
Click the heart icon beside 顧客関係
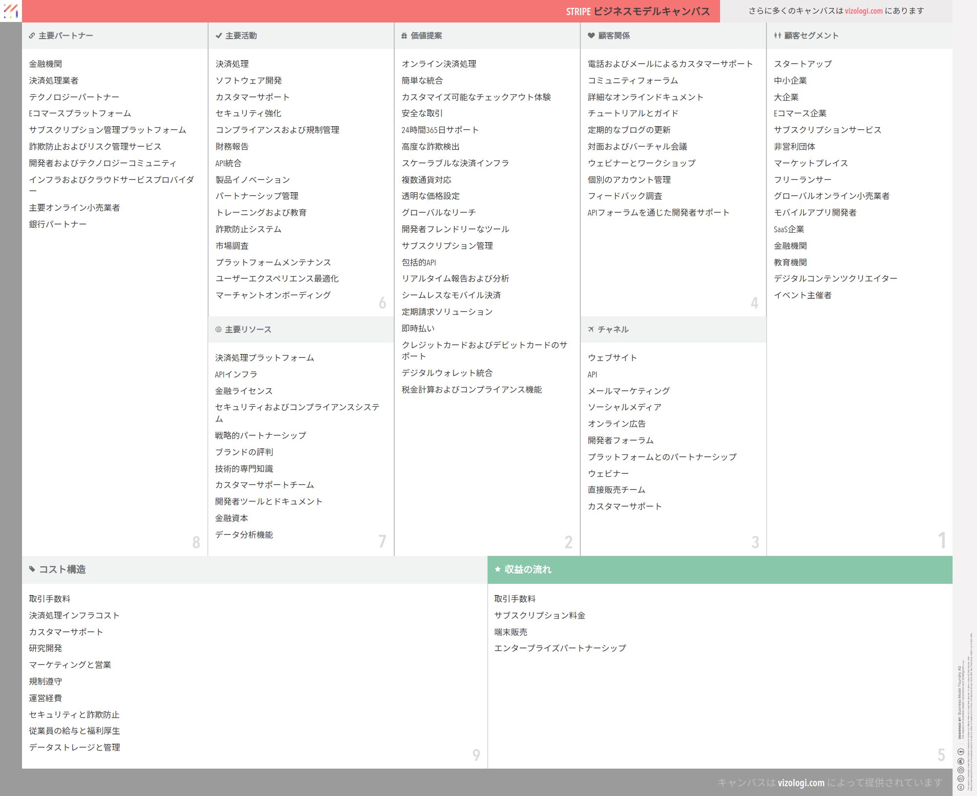click(x=591, y=36)
